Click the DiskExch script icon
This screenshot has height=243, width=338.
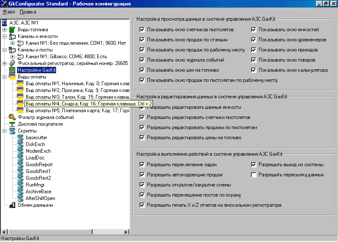[20, 144]
